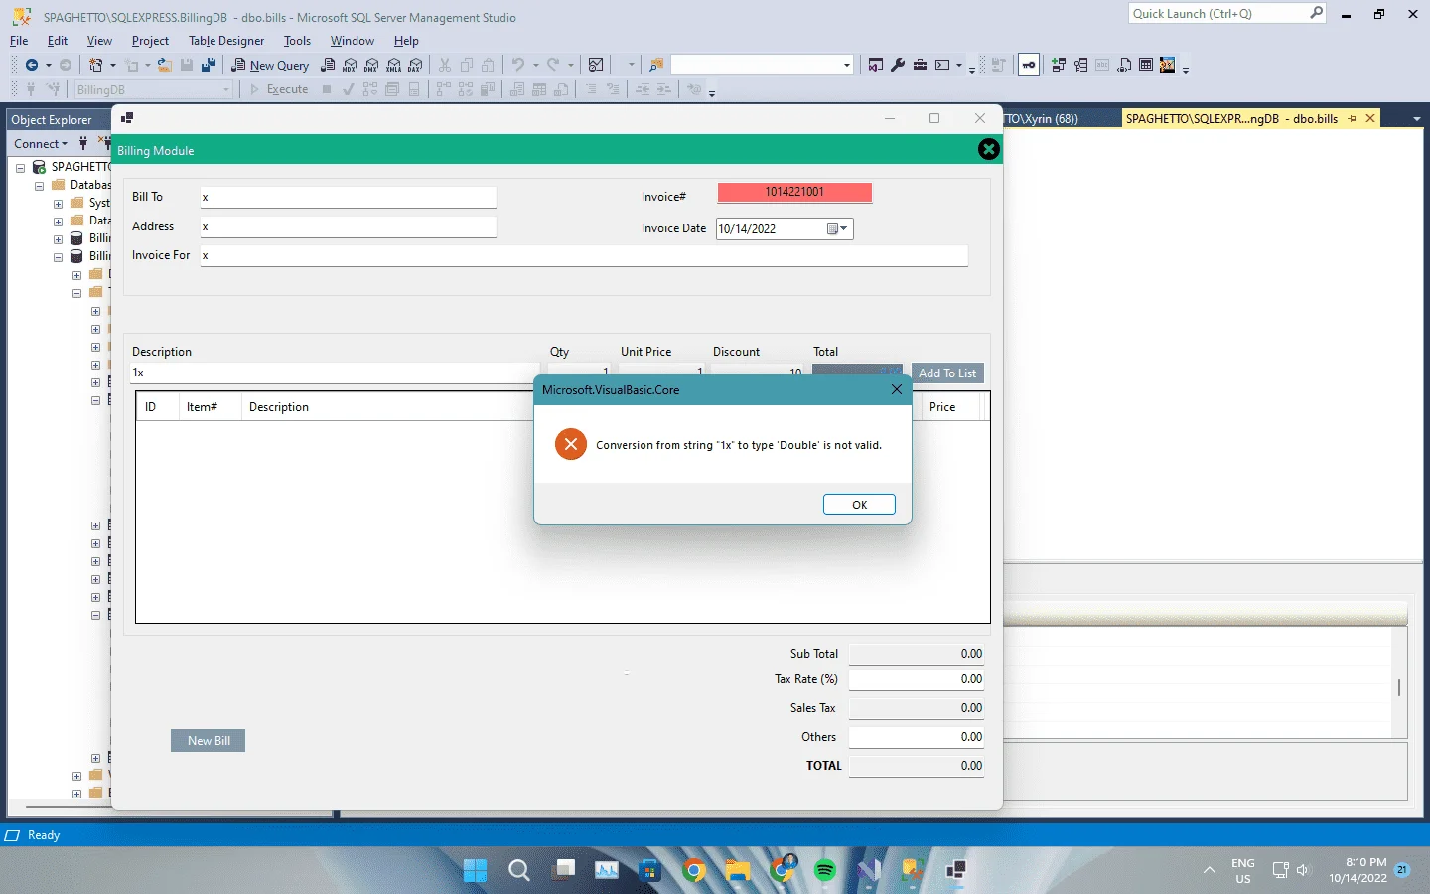Click the Others amount field
Image resolution: width=1430 pixels, height=894 pixels.
pyautogui.click(x=917, y=737)
